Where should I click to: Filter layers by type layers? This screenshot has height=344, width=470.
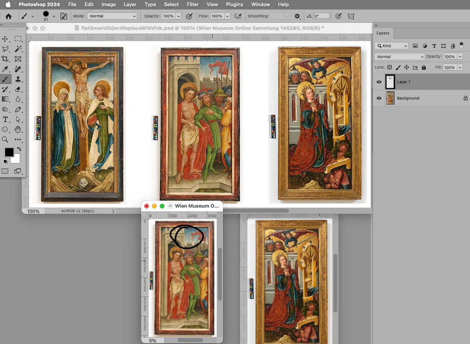pyautogui.click(x=434, y=46)
